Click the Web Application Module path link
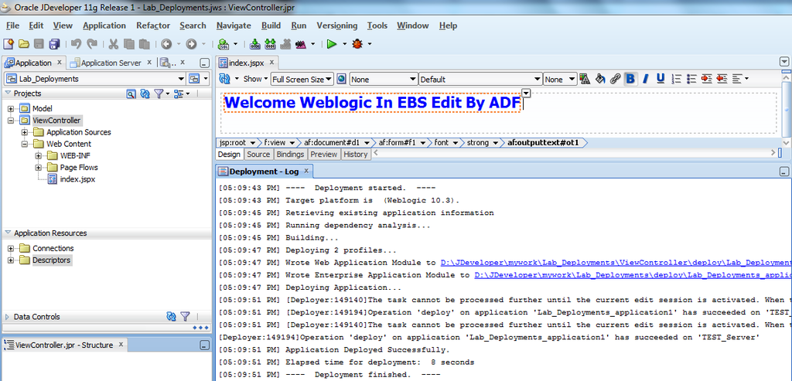792x381 pixels. [x=616, y=263]
